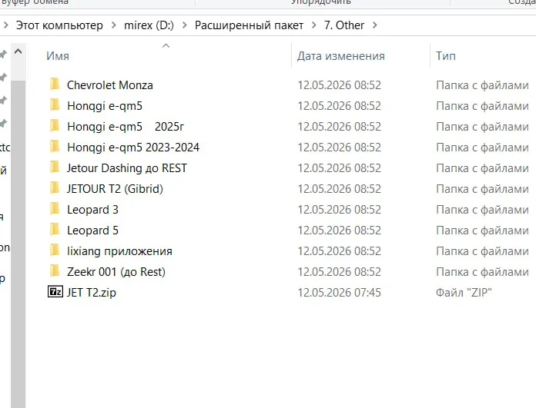Click the lixiang приложения folder icon
The height and width of the screenshot is (408, 536).
point(55,250)
